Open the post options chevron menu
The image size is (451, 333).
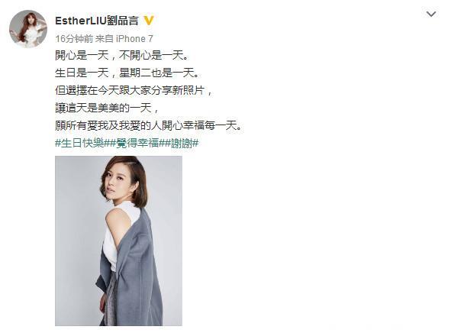[430, 14]
